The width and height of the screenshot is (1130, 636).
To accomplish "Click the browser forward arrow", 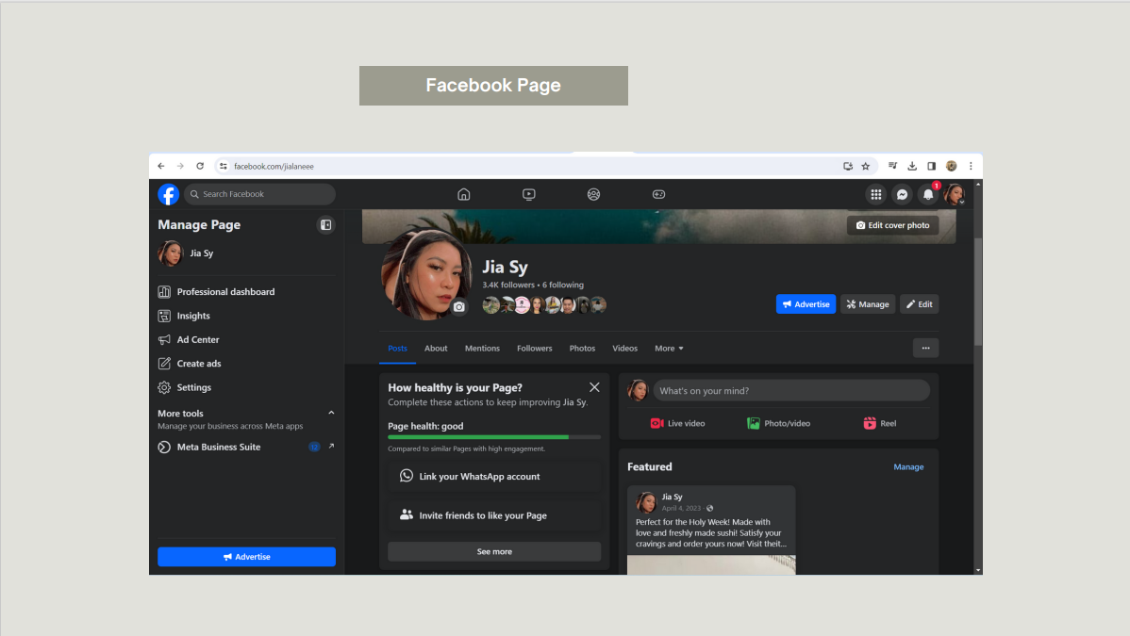I will pos(180,167).
